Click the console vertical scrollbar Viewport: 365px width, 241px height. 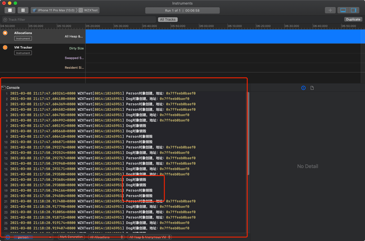point(248,133)
